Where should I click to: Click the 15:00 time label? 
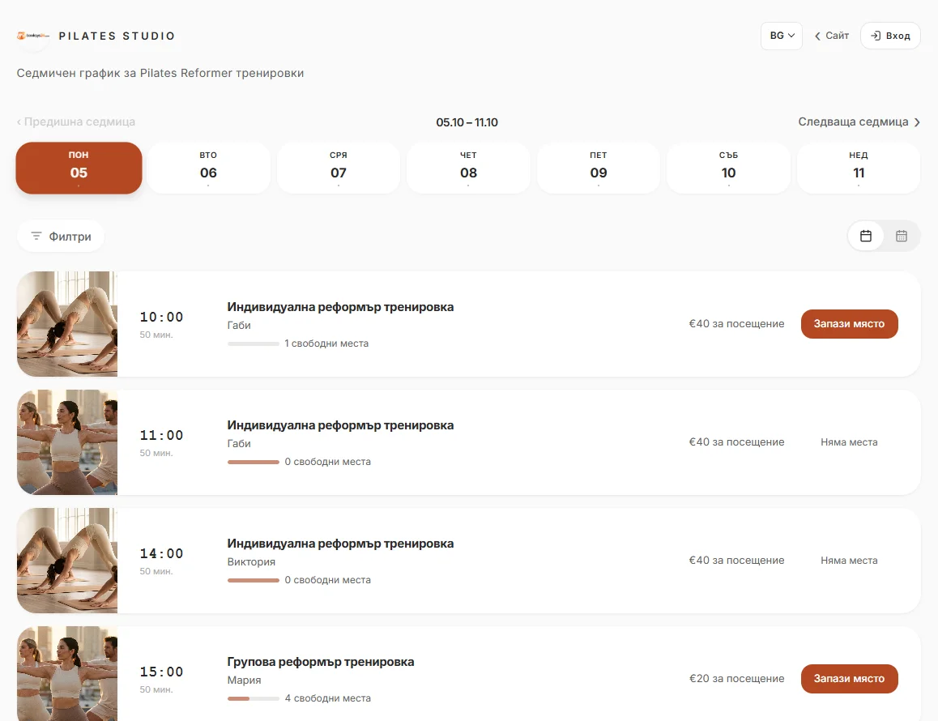161,672
